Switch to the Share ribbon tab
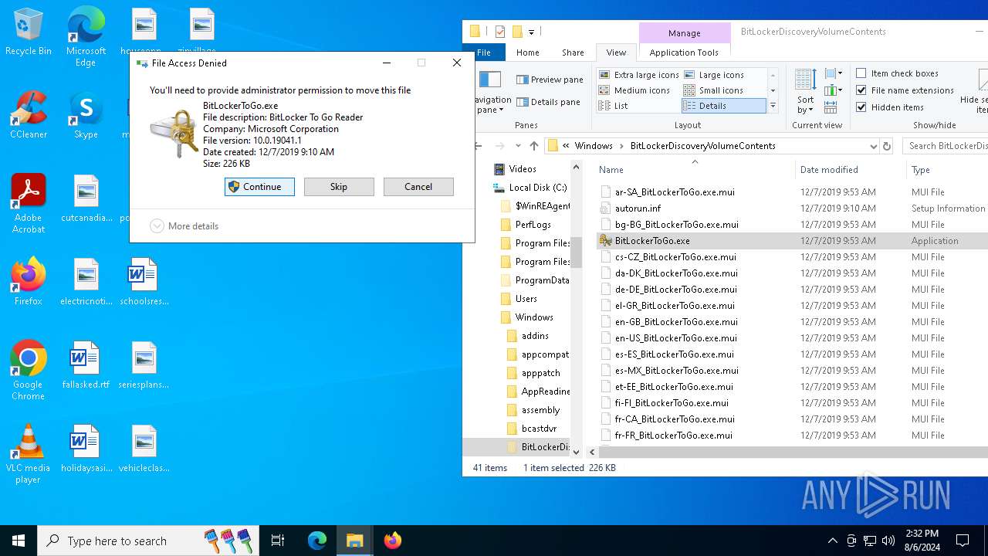Image resolution: width=988 pixels, height=556 pixels. point(573,53)
